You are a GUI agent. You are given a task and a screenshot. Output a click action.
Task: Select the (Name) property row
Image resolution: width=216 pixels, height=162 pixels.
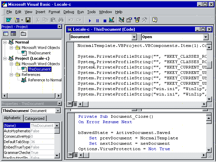[29, 126]
